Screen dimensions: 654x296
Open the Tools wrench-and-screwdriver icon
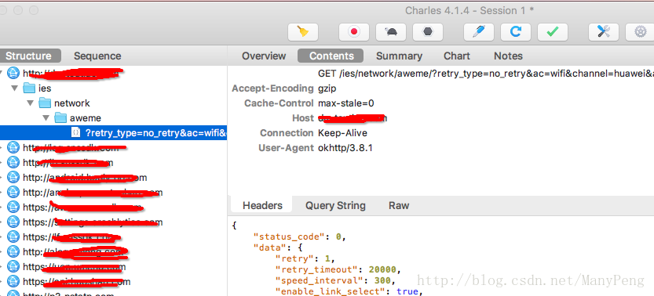604,32
